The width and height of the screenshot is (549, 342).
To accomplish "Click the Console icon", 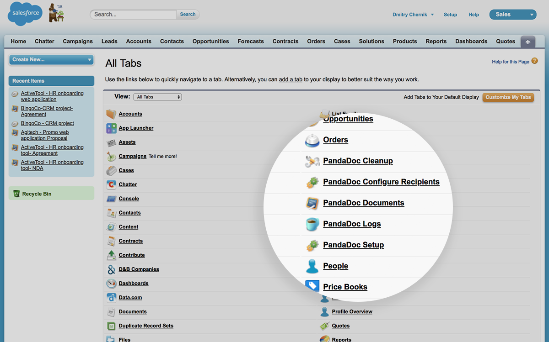I will (x=111, y=199).
